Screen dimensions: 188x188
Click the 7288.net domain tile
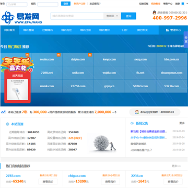(x=47, y=73)
